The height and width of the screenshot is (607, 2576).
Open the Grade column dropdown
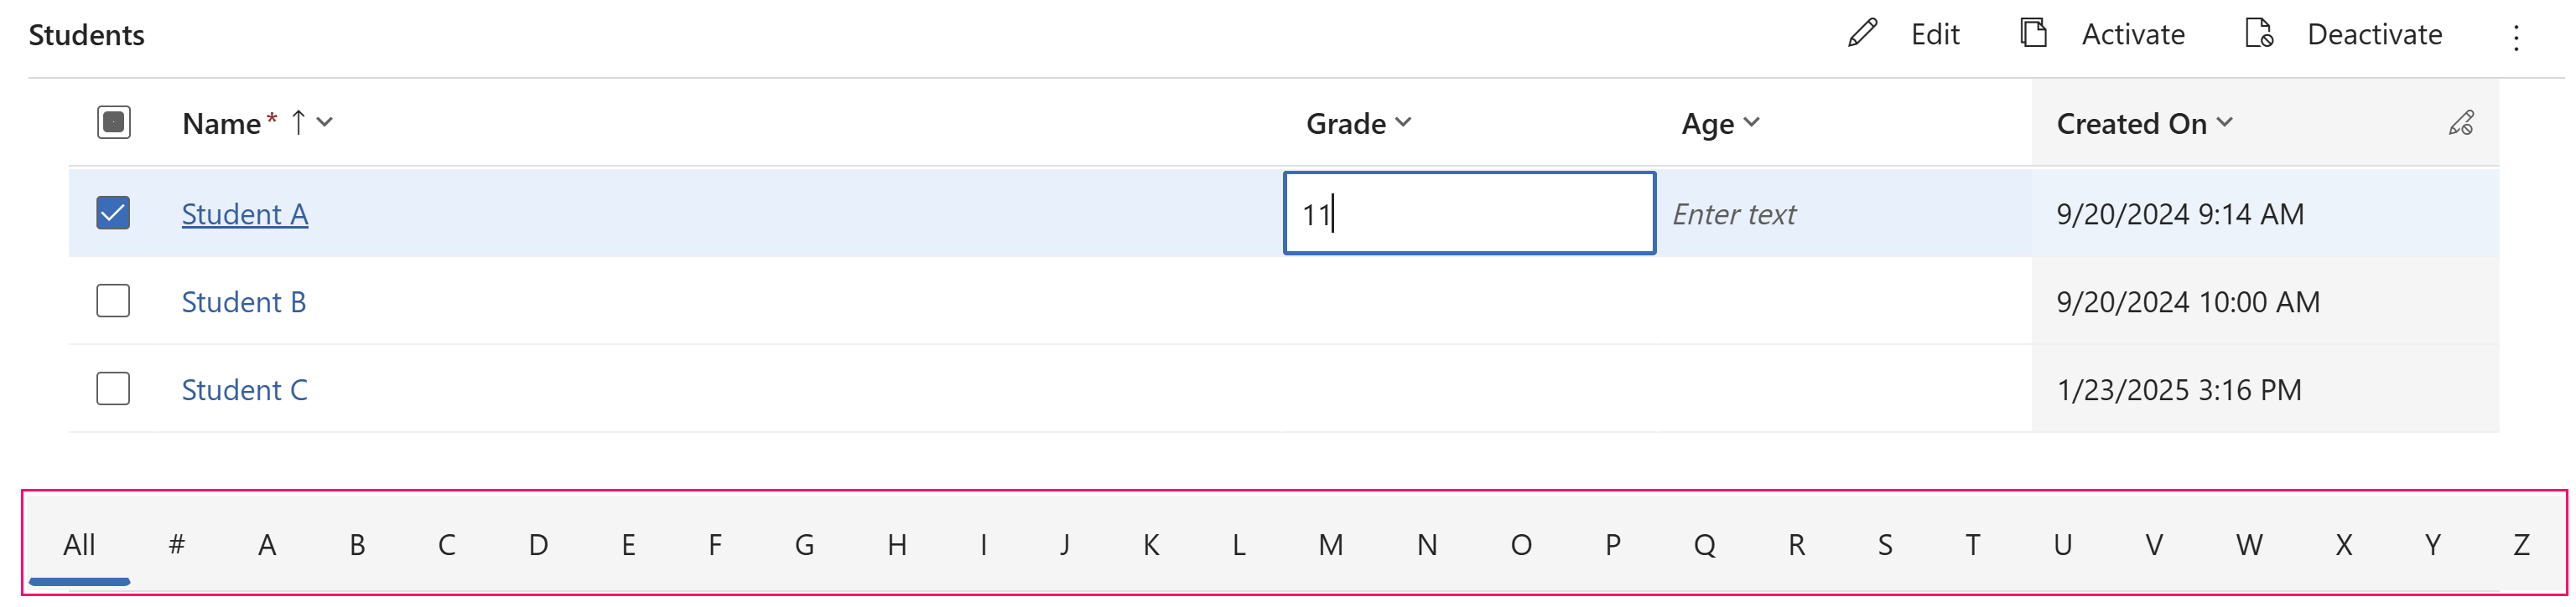1404,123
